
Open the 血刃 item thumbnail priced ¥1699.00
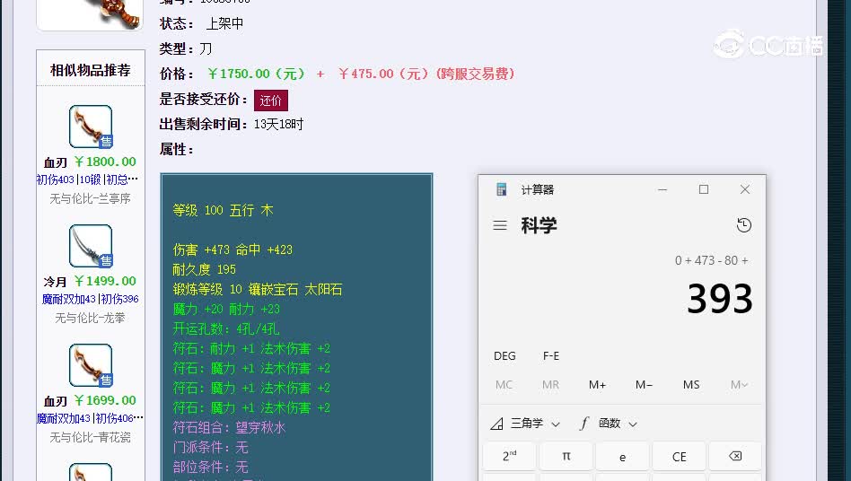pyautogui.click(x=91, y=365)
